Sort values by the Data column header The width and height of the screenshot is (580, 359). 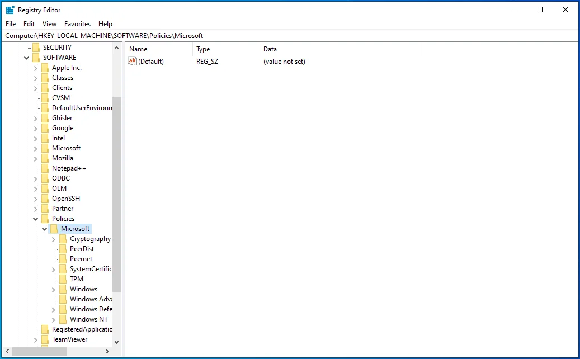(340, 49)
